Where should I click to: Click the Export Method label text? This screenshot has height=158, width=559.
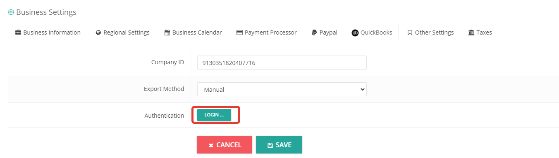click(164, 89)
